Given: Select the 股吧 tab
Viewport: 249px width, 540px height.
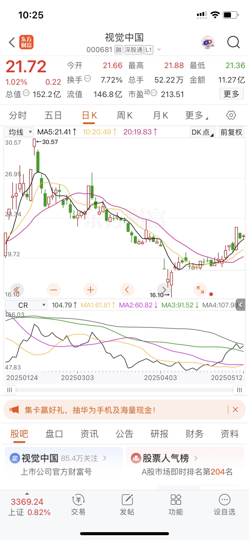Looking at the screenshot, I should click(19, 434).
